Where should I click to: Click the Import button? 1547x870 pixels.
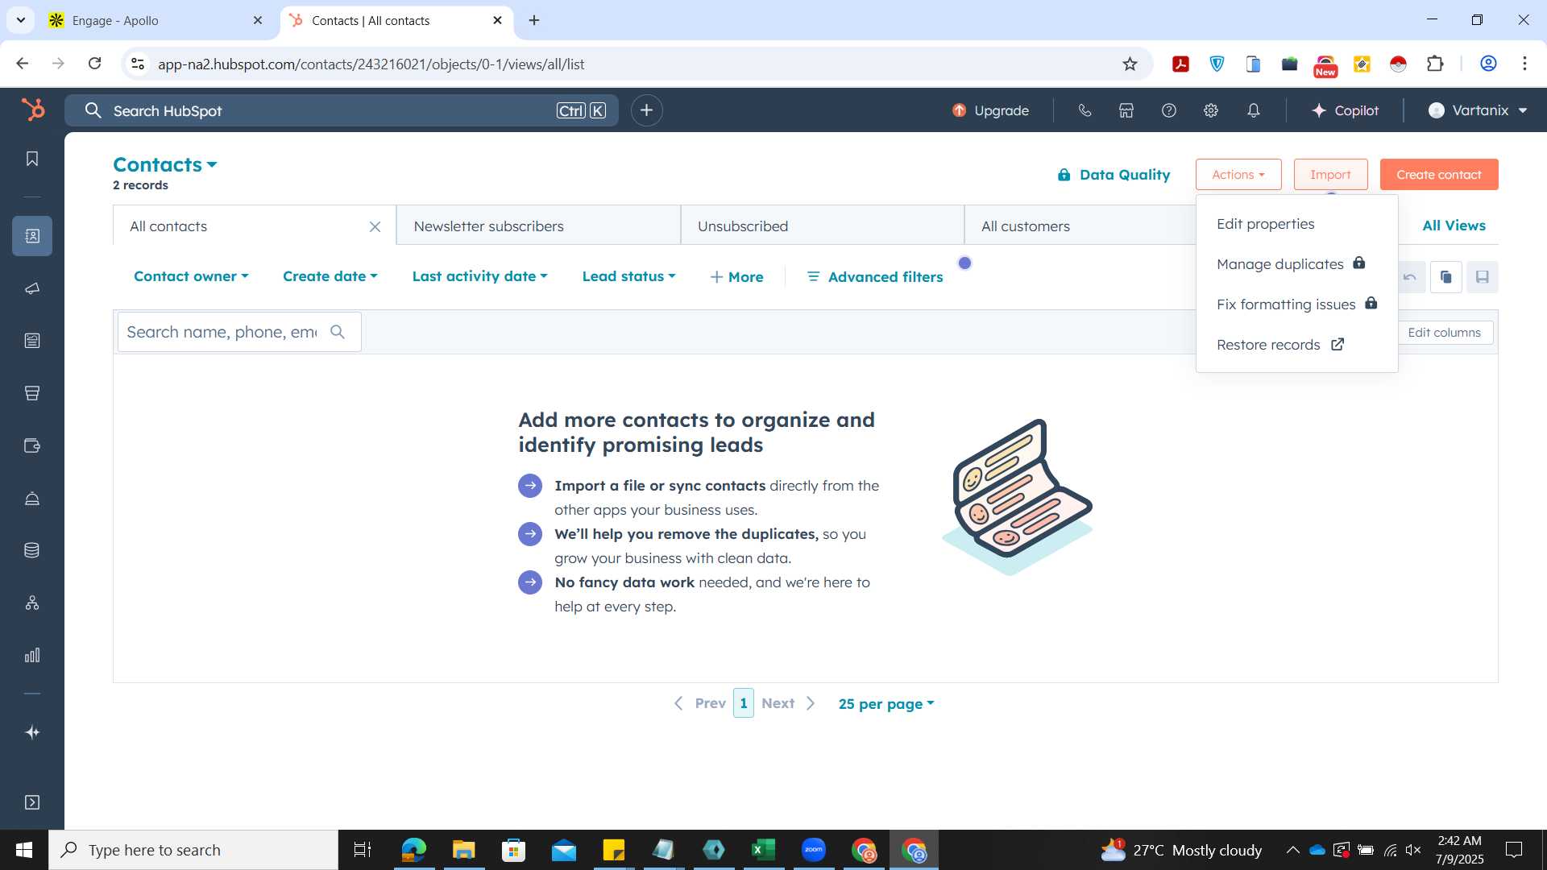point(1330,175)
